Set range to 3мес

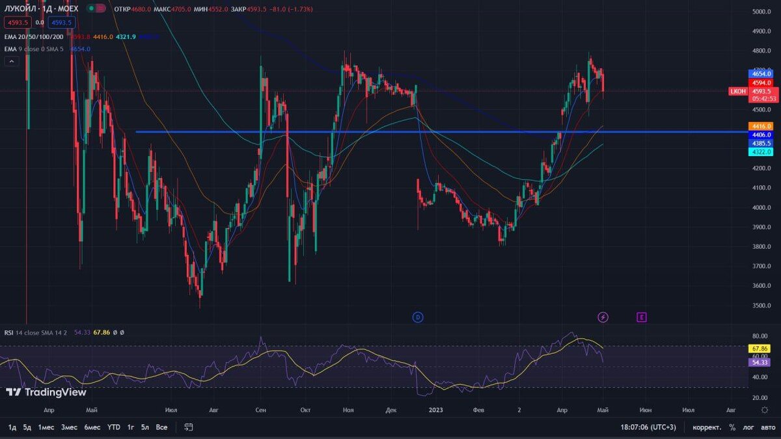pos(69,427)
